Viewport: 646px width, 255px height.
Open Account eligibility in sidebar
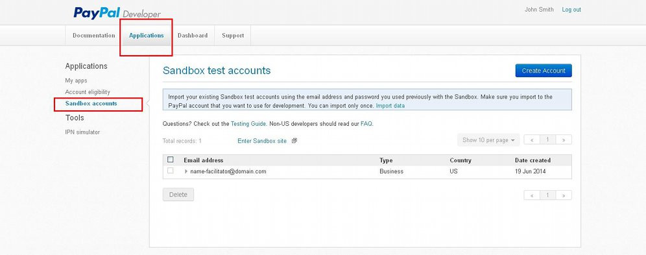pyautogui.click(x=88, y=92)
